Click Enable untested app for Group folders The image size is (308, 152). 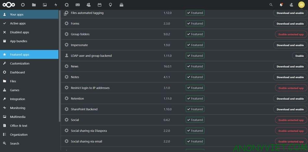pyautogui.click(x=291, y=34)
